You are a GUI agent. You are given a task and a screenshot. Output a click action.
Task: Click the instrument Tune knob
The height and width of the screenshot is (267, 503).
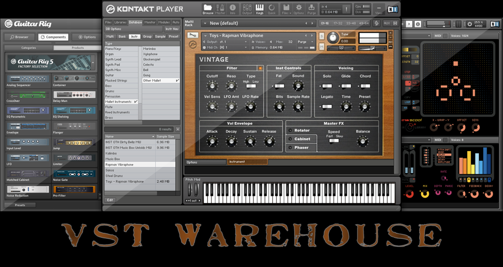pos(333,38)
